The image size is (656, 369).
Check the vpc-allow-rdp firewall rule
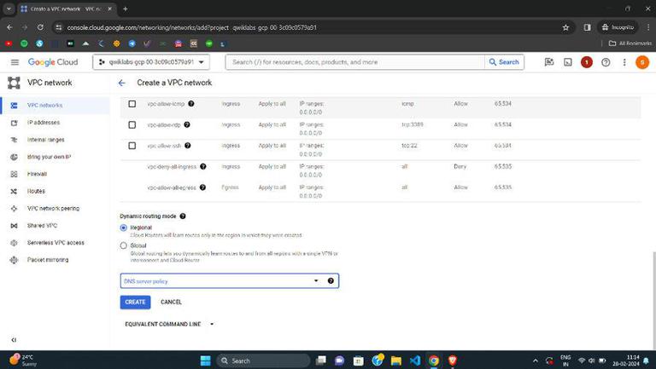(132, 124)
